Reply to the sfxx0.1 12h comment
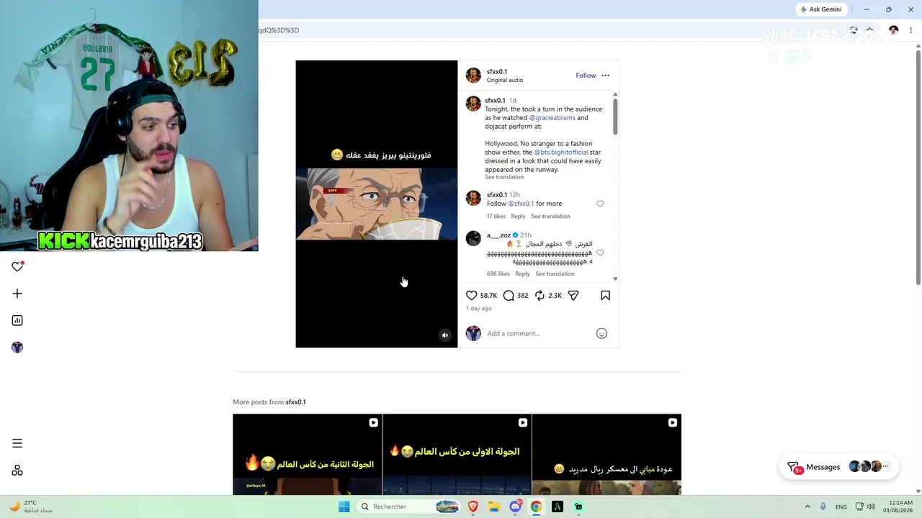 click(518, 217)
